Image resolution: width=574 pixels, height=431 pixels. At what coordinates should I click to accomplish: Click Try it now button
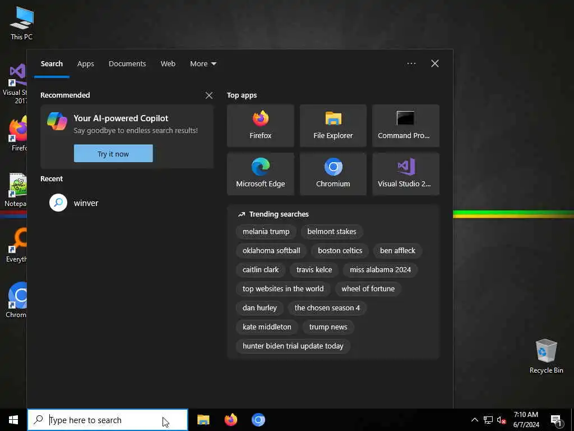113,154
